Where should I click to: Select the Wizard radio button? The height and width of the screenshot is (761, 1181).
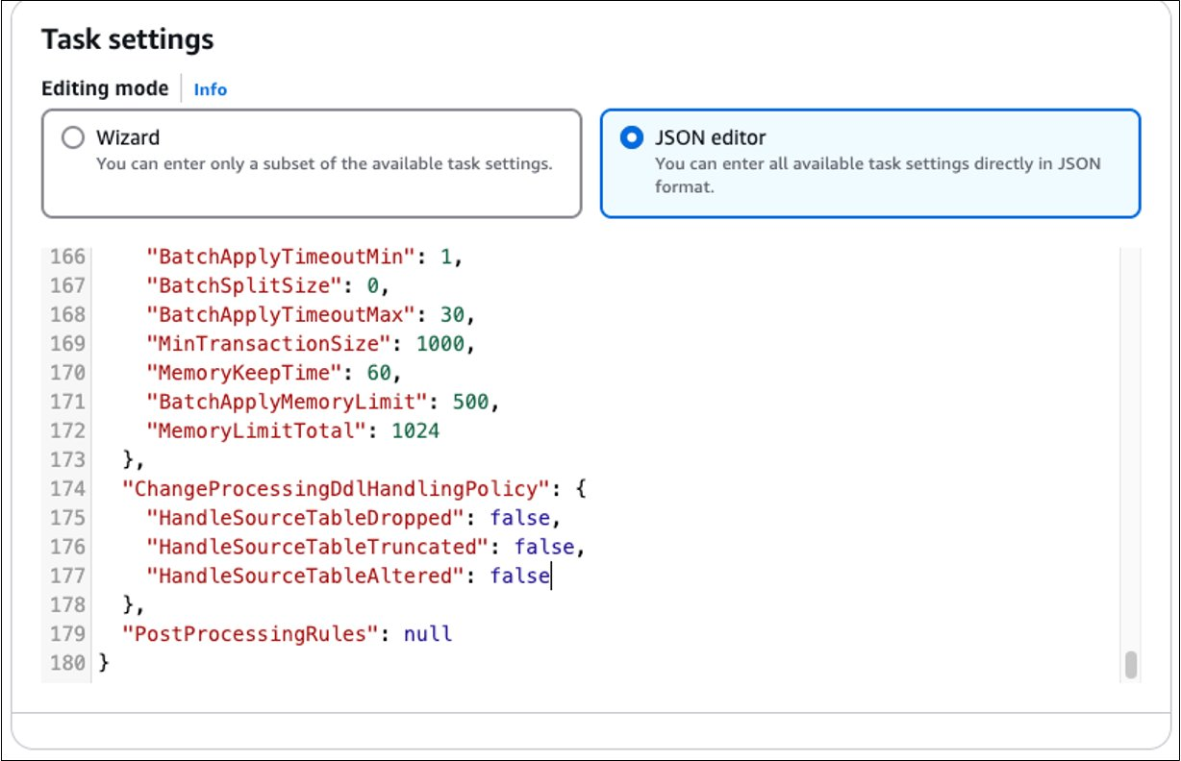[73, 138]
